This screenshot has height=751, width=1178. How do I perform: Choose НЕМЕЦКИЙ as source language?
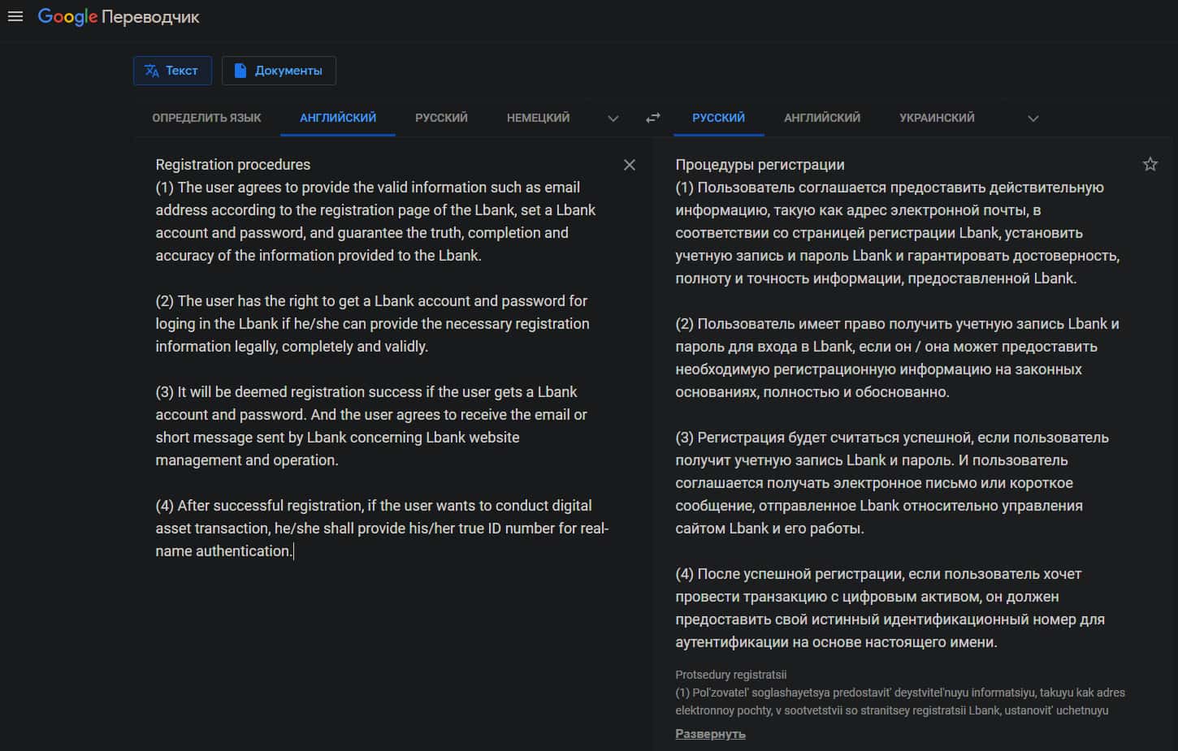coord(538,118)
